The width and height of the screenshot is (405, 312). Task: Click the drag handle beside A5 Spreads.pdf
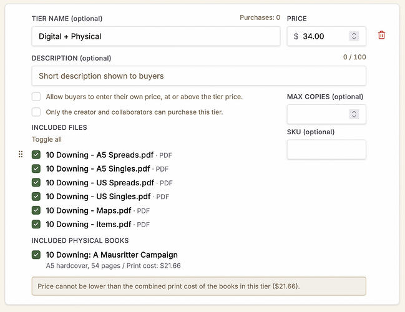pyautogui.click(x=21, y=154)
